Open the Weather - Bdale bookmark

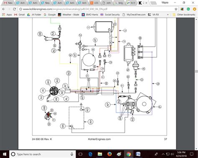[69, 15]
